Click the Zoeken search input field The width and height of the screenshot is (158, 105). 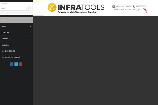click(x=16, y=4)
